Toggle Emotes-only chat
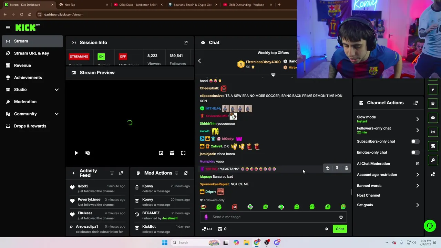 [x=415, y=152]
